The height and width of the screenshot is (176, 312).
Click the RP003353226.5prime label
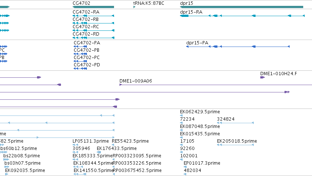coord(137,163)
